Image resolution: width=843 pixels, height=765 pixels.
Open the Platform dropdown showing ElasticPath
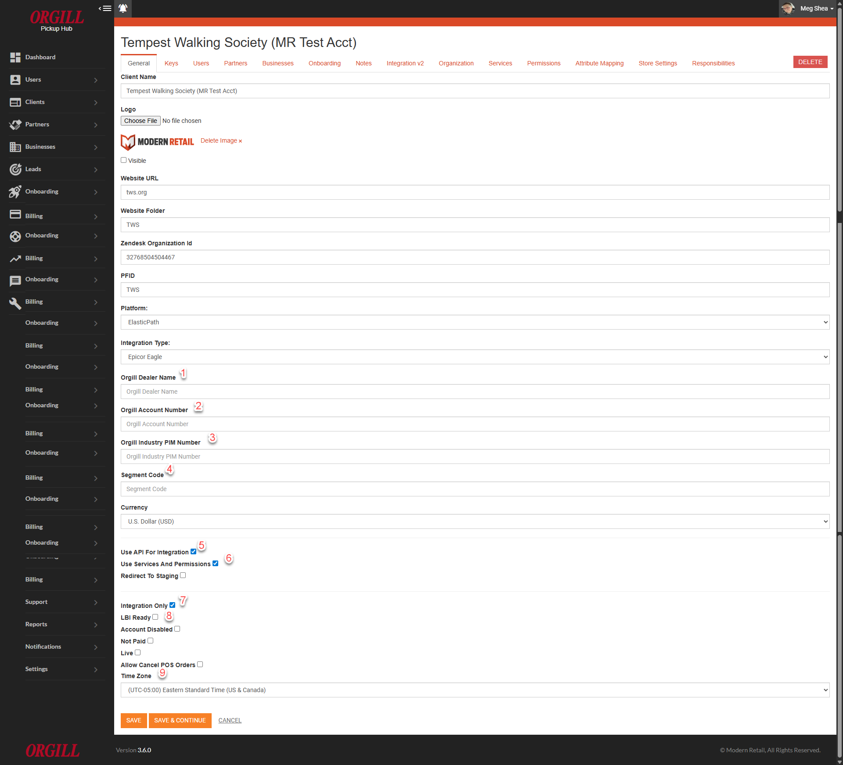(x=475, y=322)
